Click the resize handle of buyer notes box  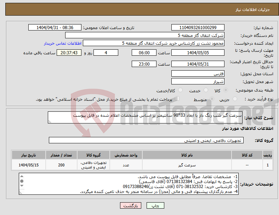[x=21, y=193]
